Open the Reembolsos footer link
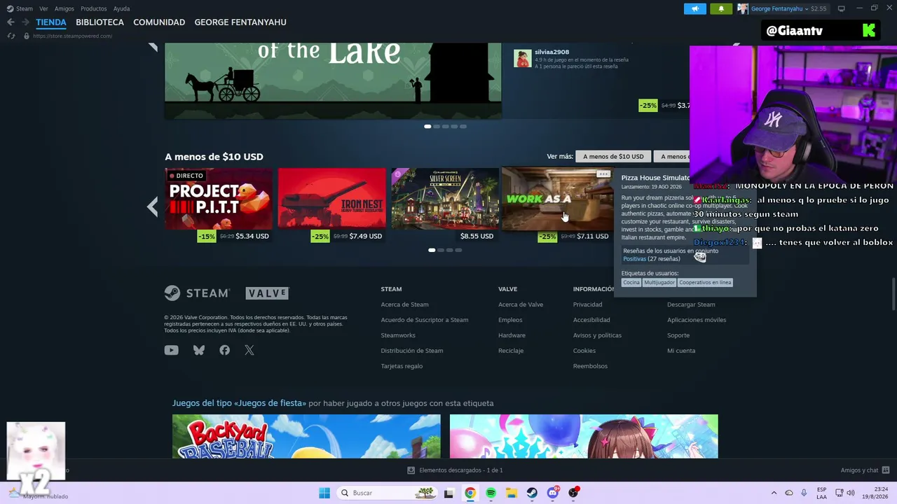Viewport: 897px width, 504px height. click(x=590, y=366)
